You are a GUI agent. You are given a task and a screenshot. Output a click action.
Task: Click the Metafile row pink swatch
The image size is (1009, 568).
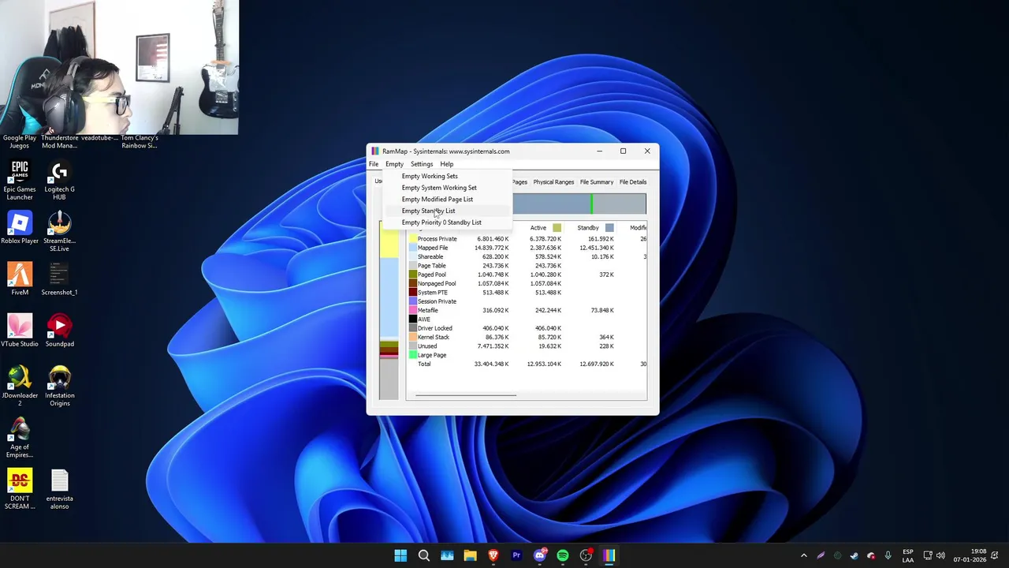click(412, 310)
